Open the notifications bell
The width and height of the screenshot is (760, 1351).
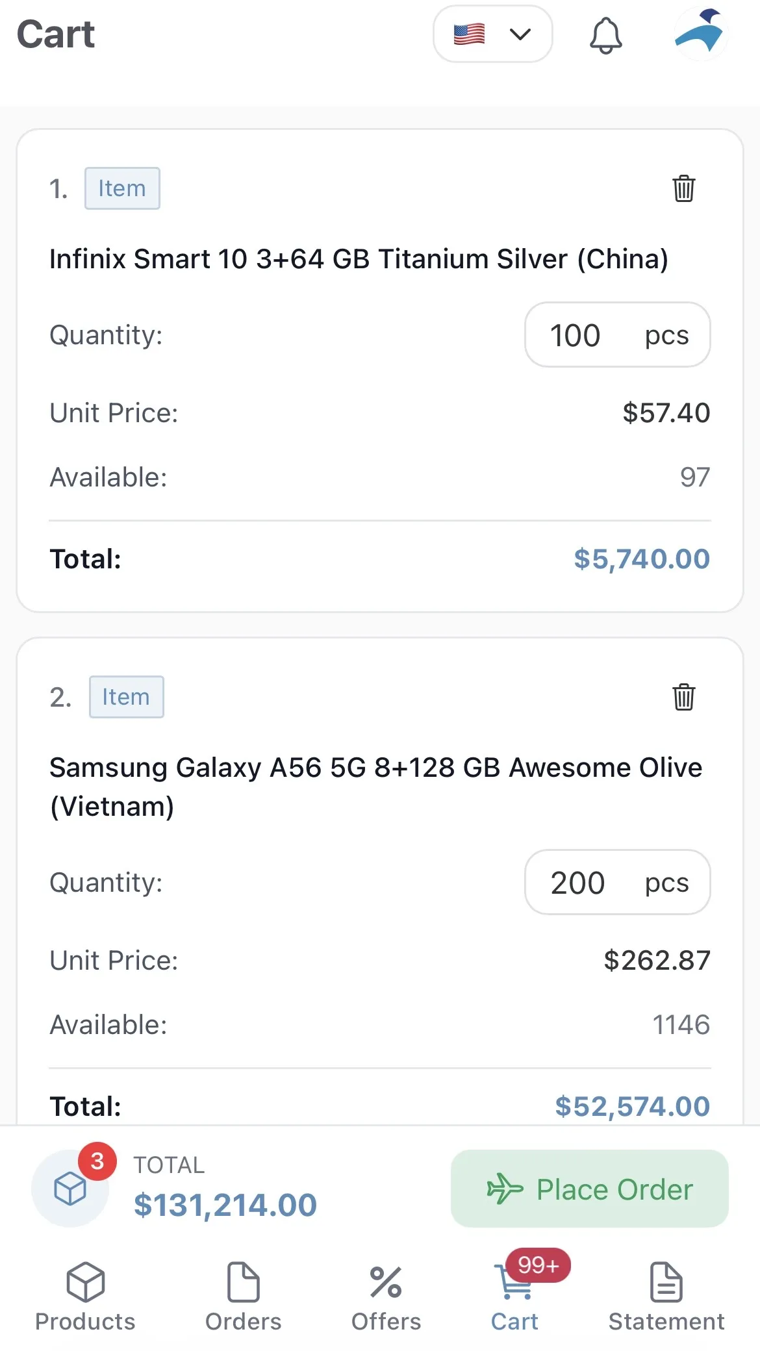pyautogui.click(x=605, y=35)
